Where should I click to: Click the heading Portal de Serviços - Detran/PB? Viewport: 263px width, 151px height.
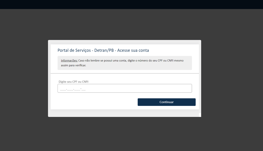tap(103, 51)
